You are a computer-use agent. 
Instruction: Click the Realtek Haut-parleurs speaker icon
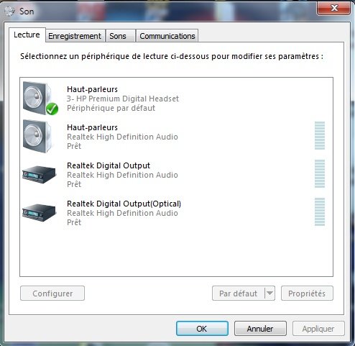click(38, 136)
